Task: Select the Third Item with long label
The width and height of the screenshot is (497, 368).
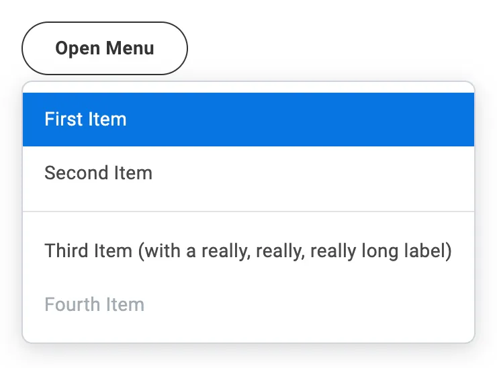Action: tap(248, 251)
